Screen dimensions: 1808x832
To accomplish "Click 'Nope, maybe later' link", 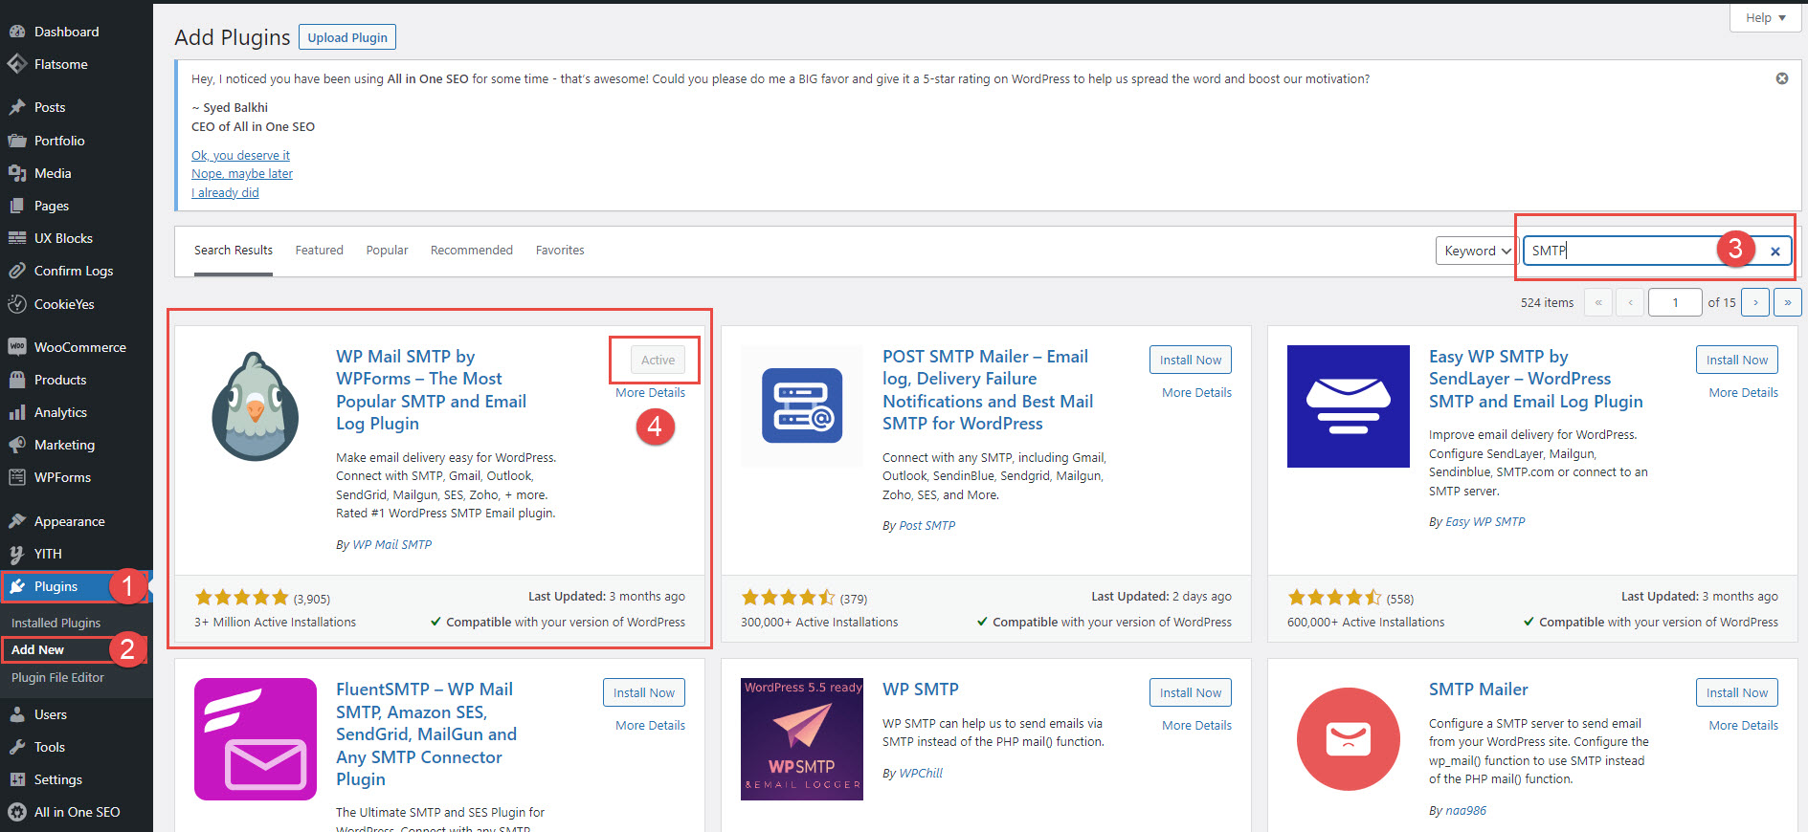I will pyautogui.click(x=242, y=174).
